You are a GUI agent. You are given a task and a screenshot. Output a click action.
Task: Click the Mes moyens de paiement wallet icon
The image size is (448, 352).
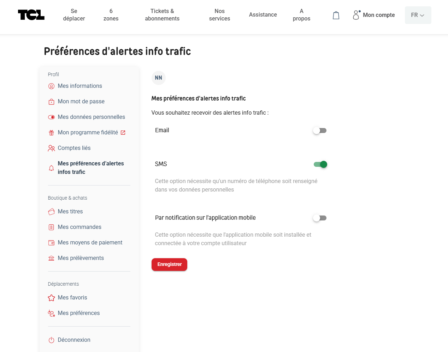[x=51, y=243]
